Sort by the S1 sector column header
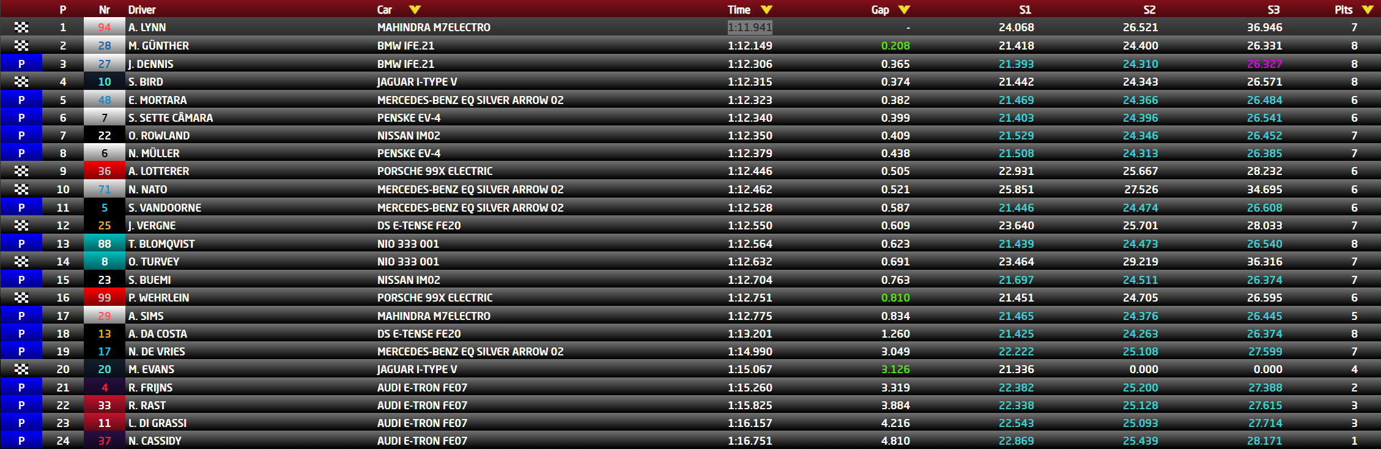Screen dimensions: 1381x449 click(1025, 10)
